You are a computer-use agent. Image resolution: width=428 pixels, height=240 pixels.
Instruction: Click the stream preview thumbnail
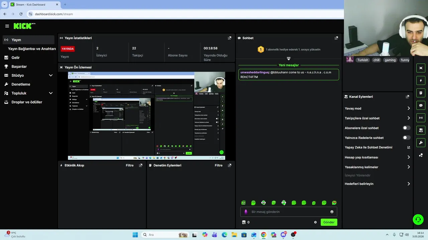(x=146, y=116)
